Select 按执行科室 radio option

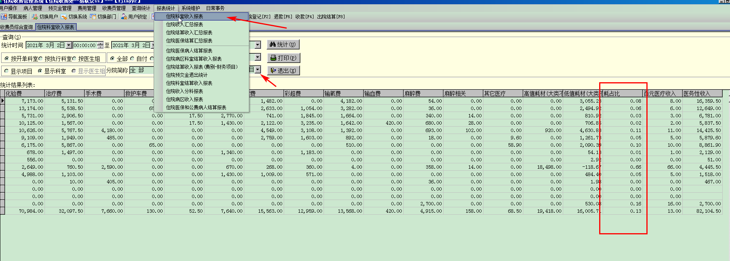(x=40, y=59)
